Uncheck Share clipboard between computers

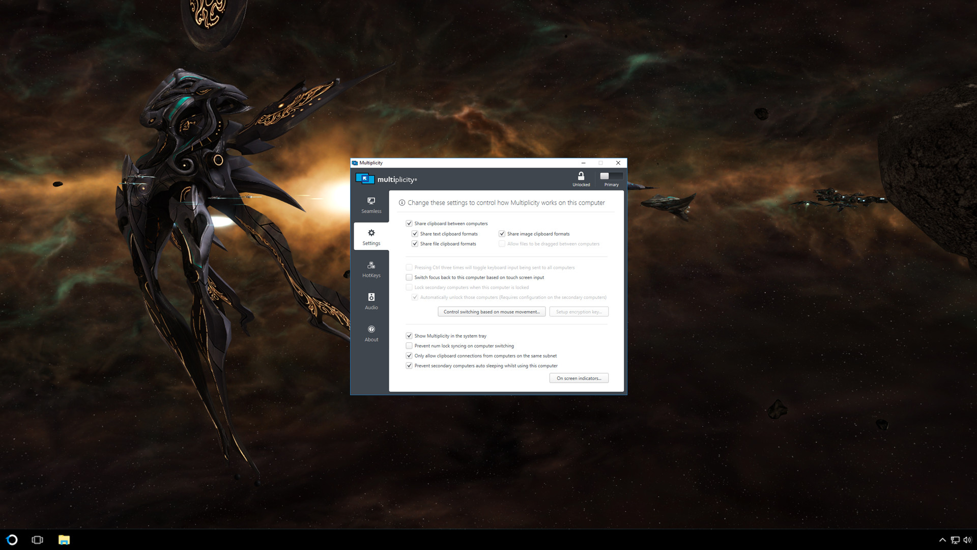pyautogui.click(x=409, y=223)
